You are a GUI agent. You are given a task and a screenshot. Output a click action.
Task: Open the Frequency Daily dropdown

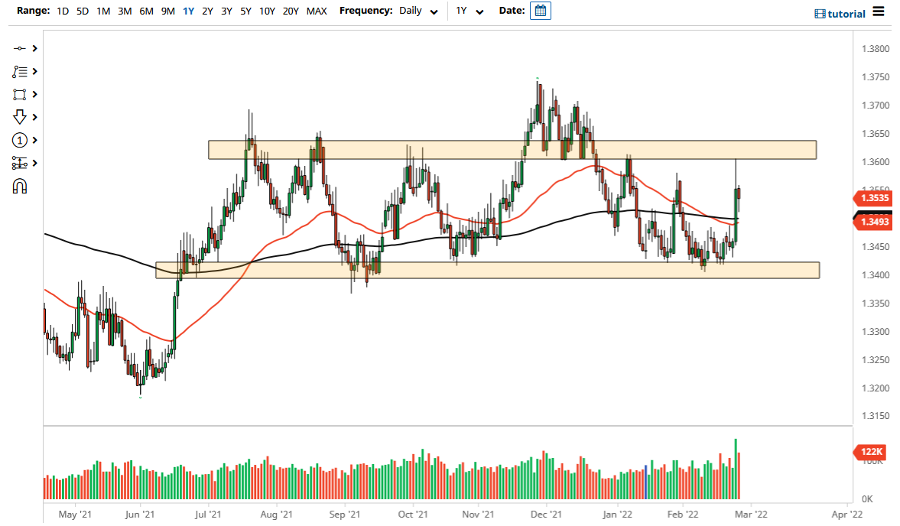point(418,11)
